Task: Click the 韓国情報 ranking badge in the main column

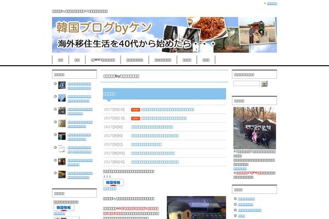Action: [x=114, y=182]
